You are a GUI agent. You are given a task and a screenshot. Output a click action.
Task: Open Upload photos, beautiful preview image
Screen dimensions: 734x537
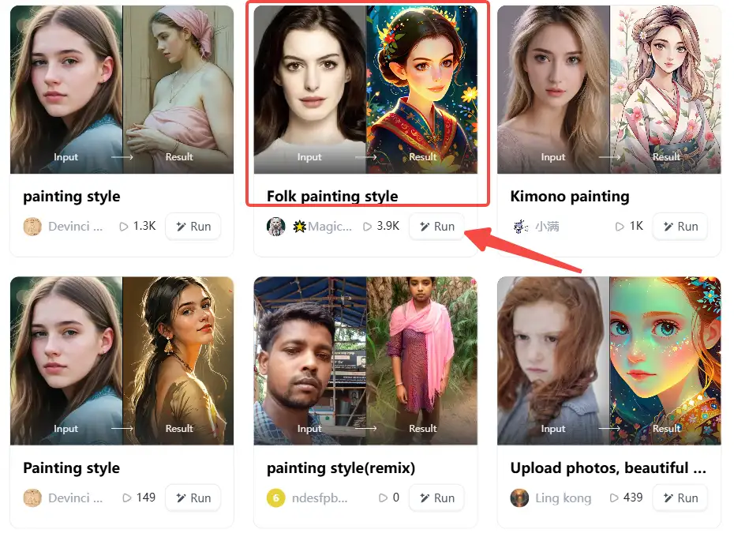[609, 361]
